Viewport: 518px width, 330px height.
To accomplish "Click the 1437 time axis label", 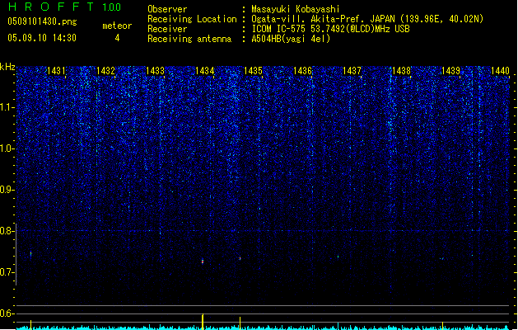I will 352,71.
